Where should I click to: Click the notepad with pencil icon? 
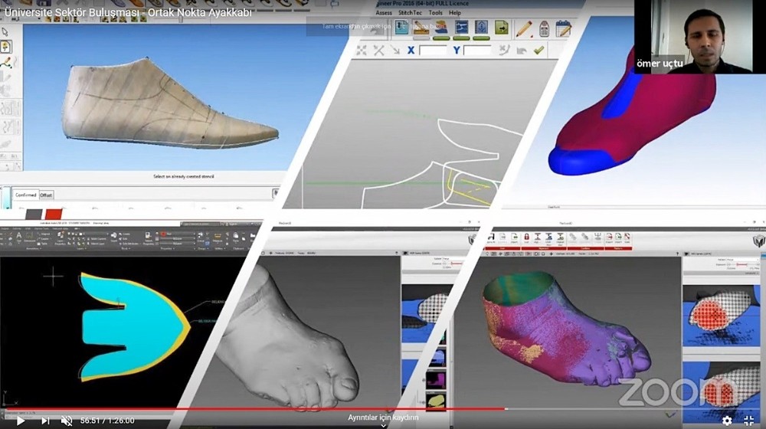coord(563,28)
